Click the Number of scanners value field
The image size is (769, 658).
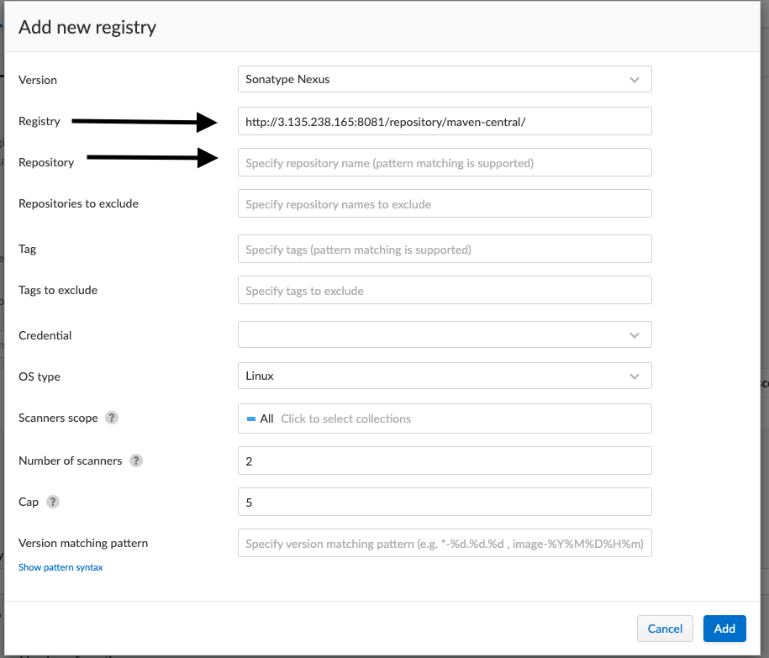tap(444, 461)
